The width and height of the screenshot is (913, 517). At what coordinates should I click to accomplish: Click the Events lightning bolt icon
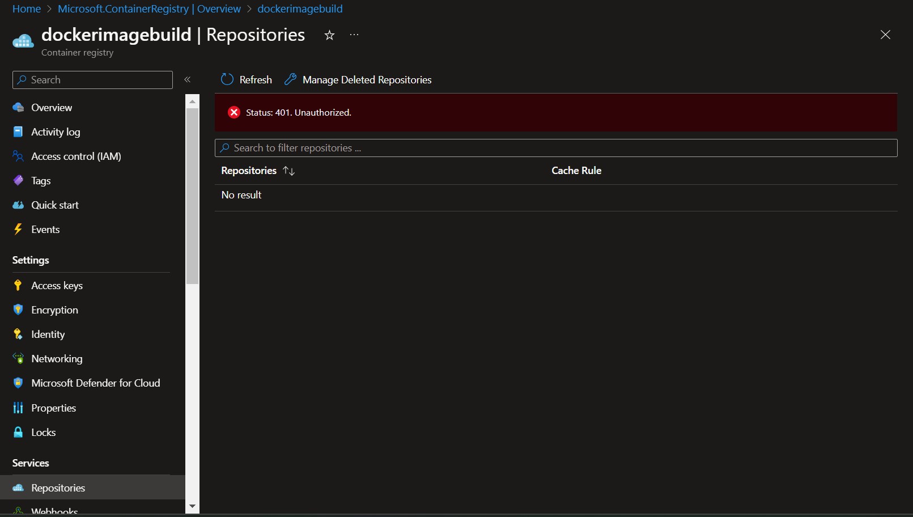pos(18,230)
